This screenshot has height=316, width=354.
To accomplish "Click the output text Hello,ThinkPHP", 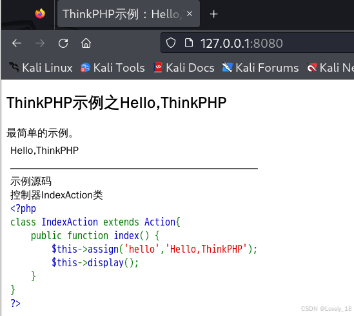I will [44, 151].
